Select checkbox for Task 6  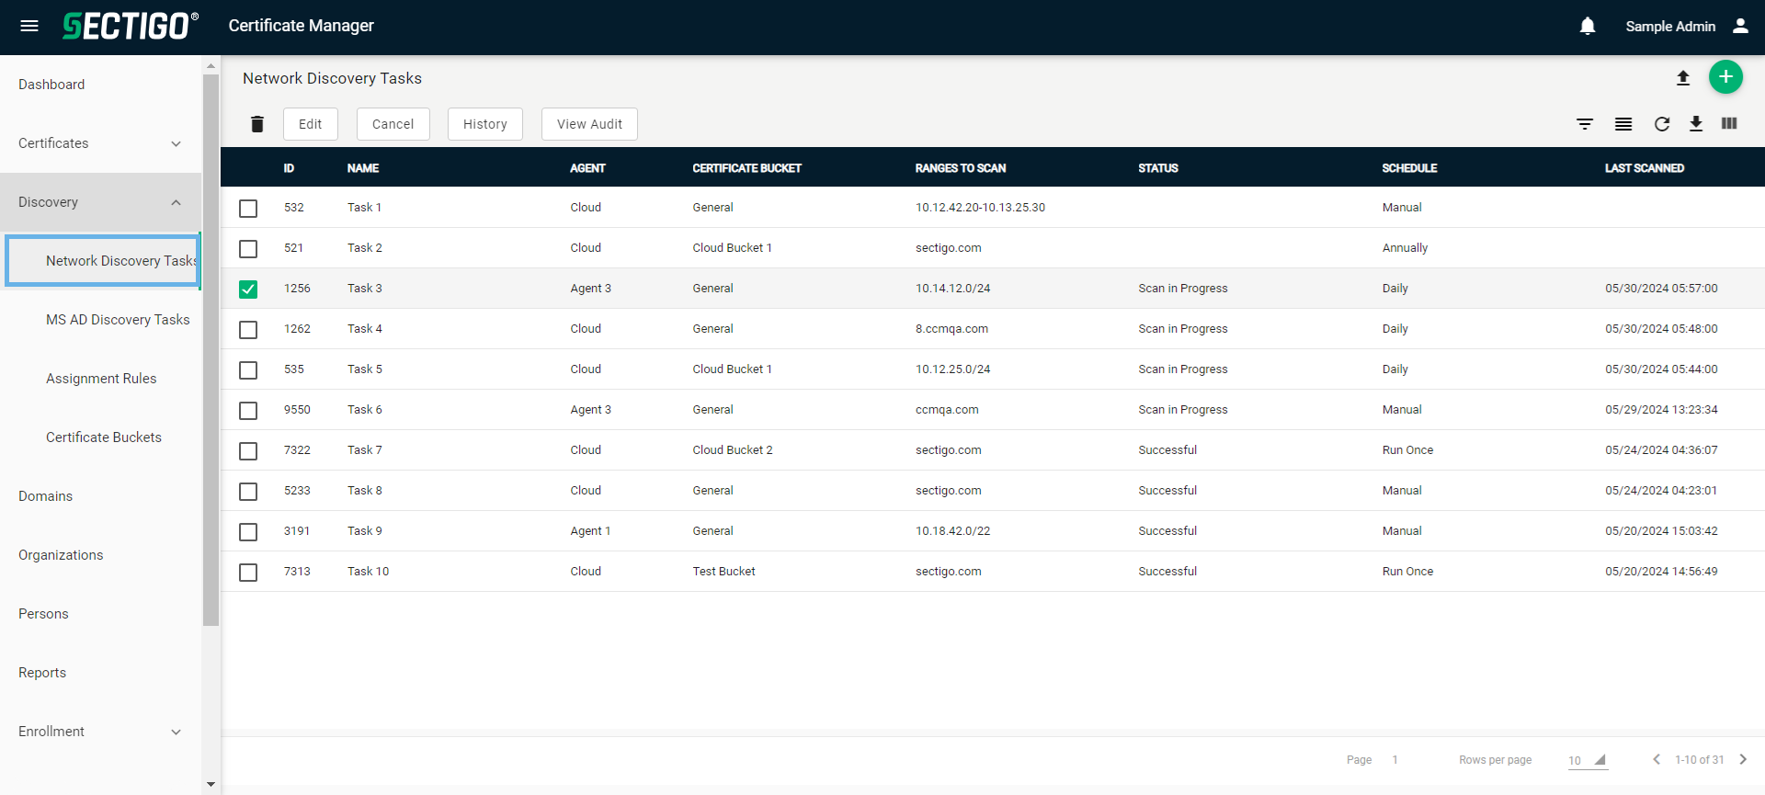(x=248, y=411)
